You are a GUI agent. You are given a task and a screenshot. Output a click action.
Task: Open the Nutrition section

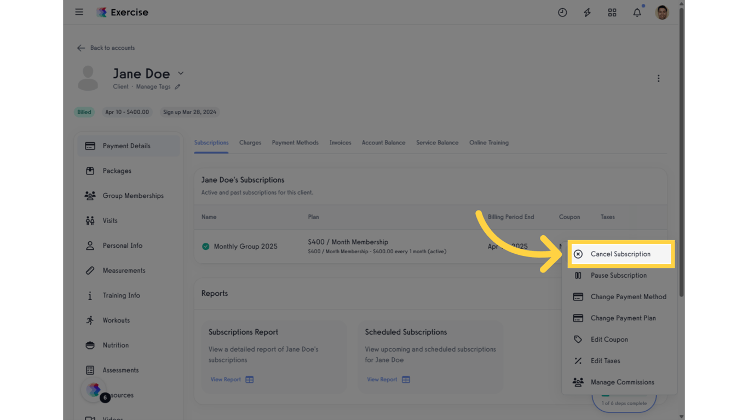point(115,345)
